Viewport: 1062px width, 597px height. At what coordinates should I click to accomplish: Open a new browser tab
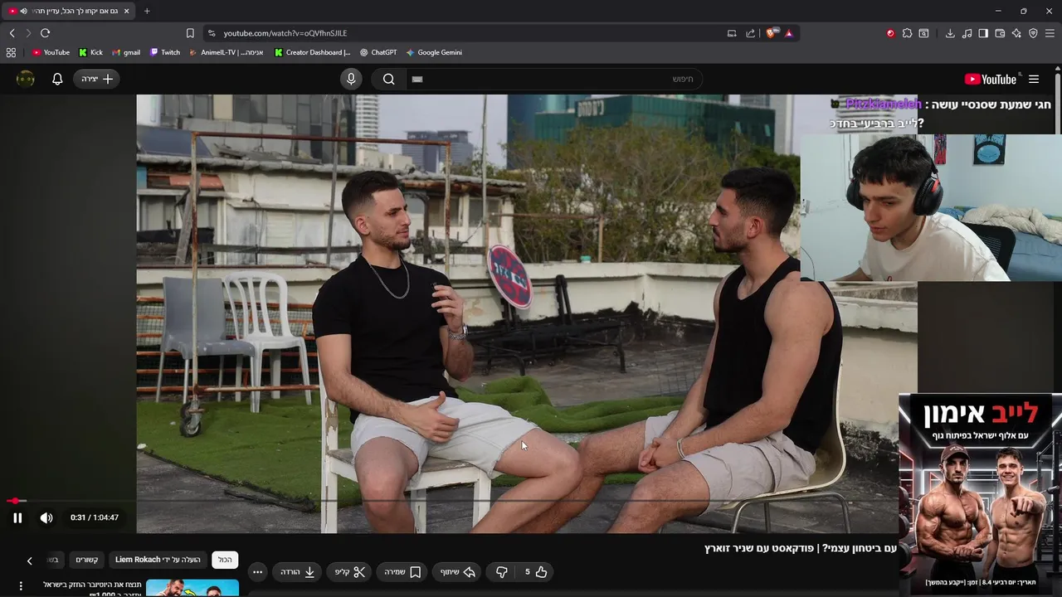click(x=147, y=11)
